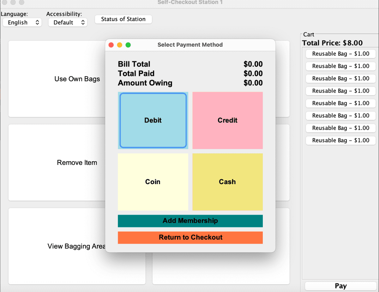Click the Status of Station button
This screenshot has width=379, height=292.
(123, 19)
